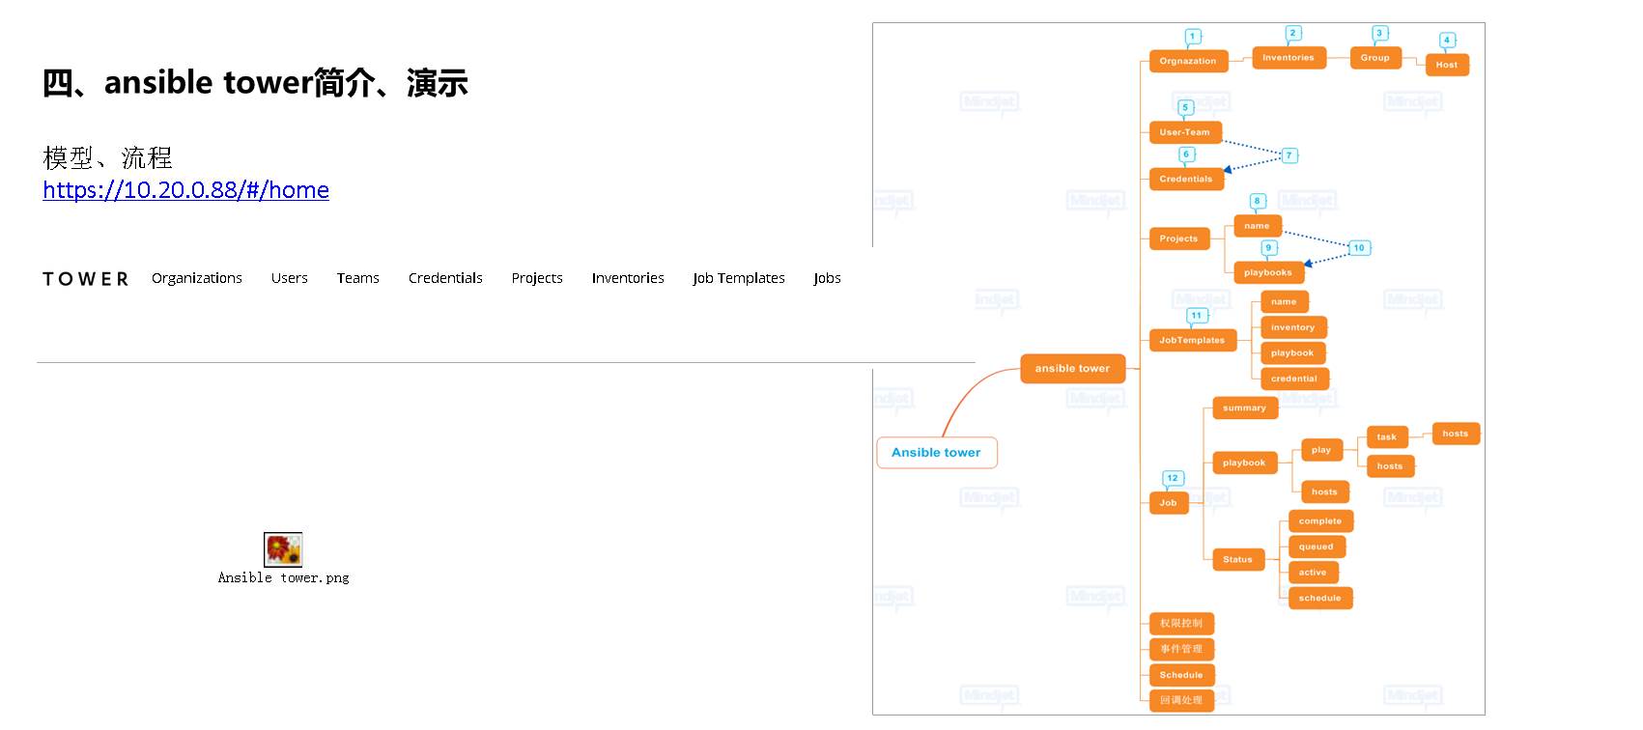
Task: Select the 'hosts' node connected to task
Action: (1456, 434)
